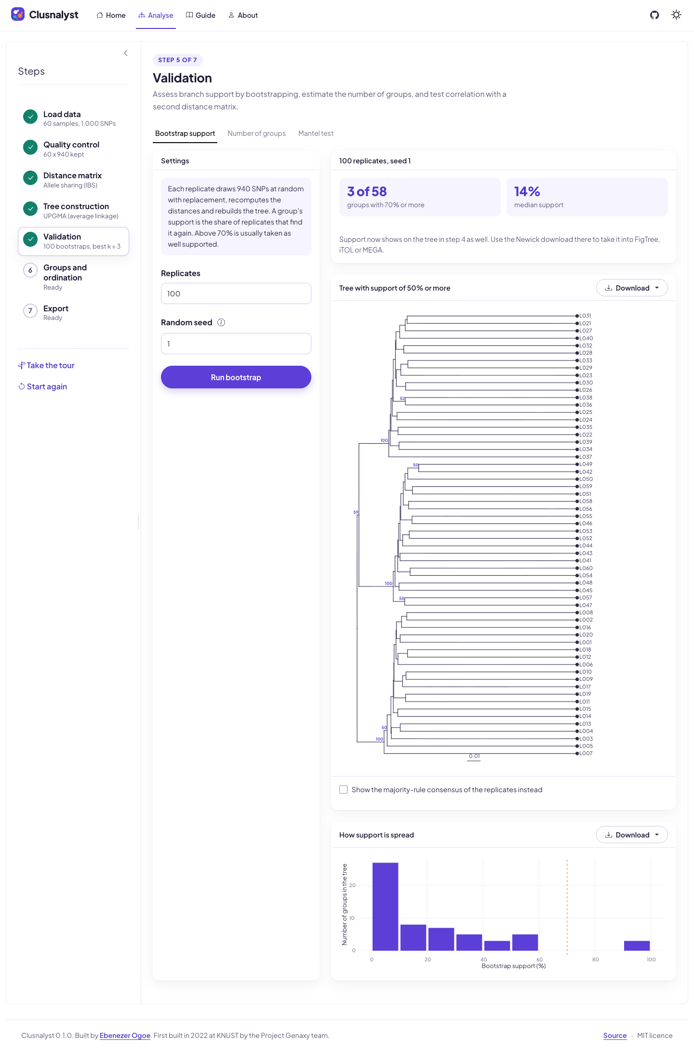Open the Ebenezer Ogoe author link

click(x=125, y=1036)
